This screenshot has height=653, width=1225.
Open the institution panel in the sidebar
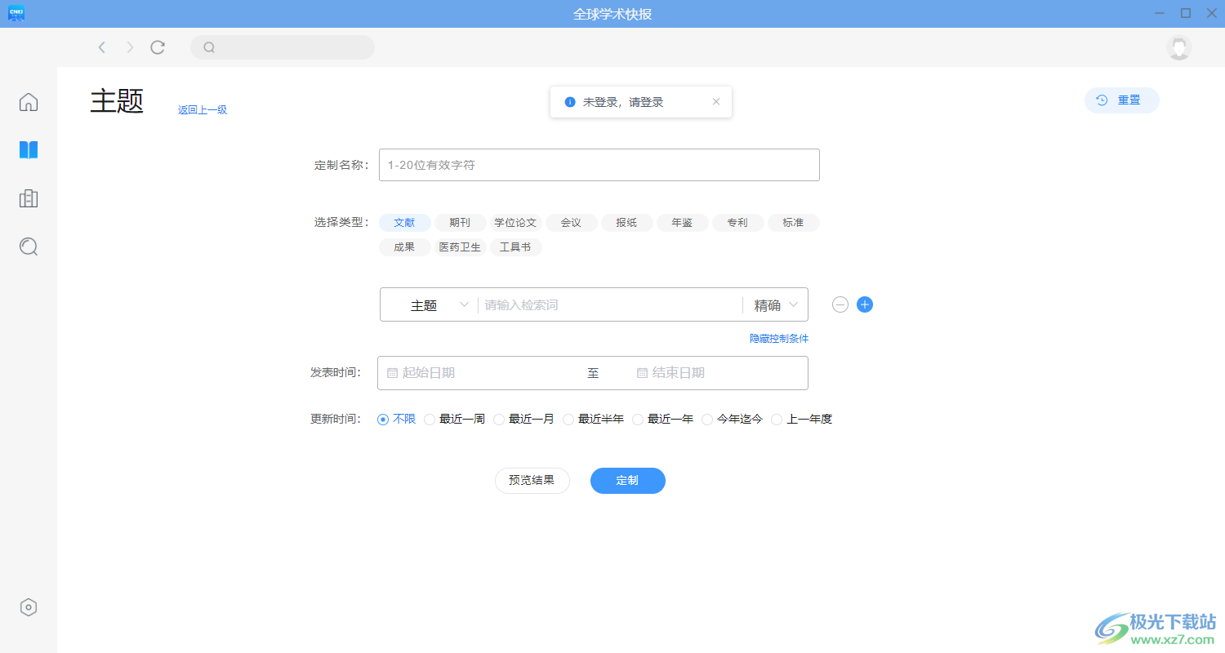point(28,198)
